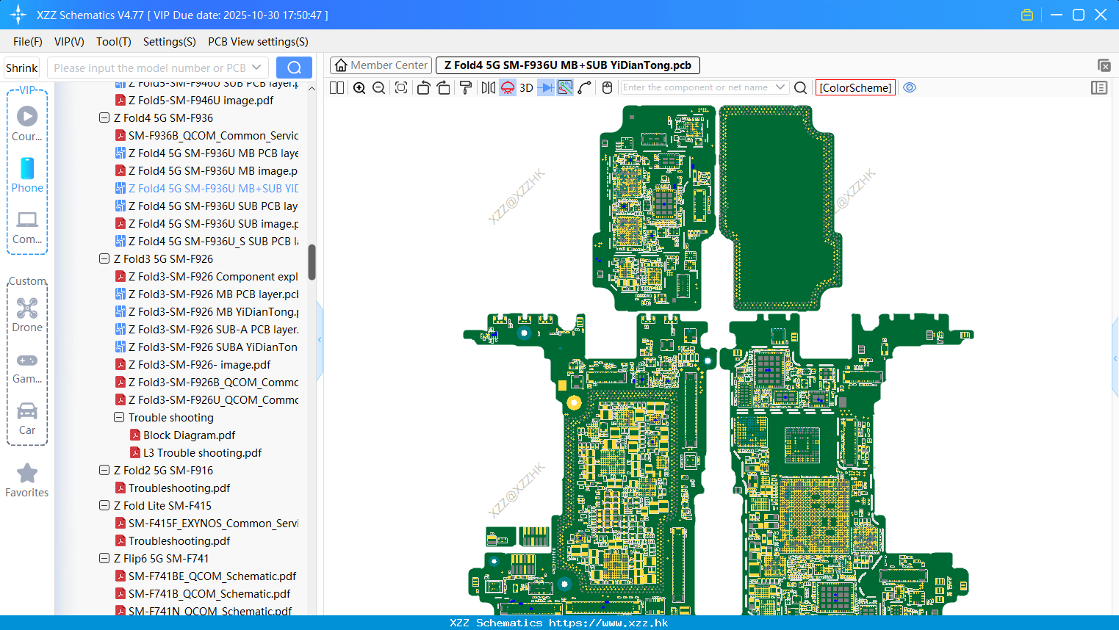Open Favorites
This screenshot has width=1119, height=630.
click(27, 480)
